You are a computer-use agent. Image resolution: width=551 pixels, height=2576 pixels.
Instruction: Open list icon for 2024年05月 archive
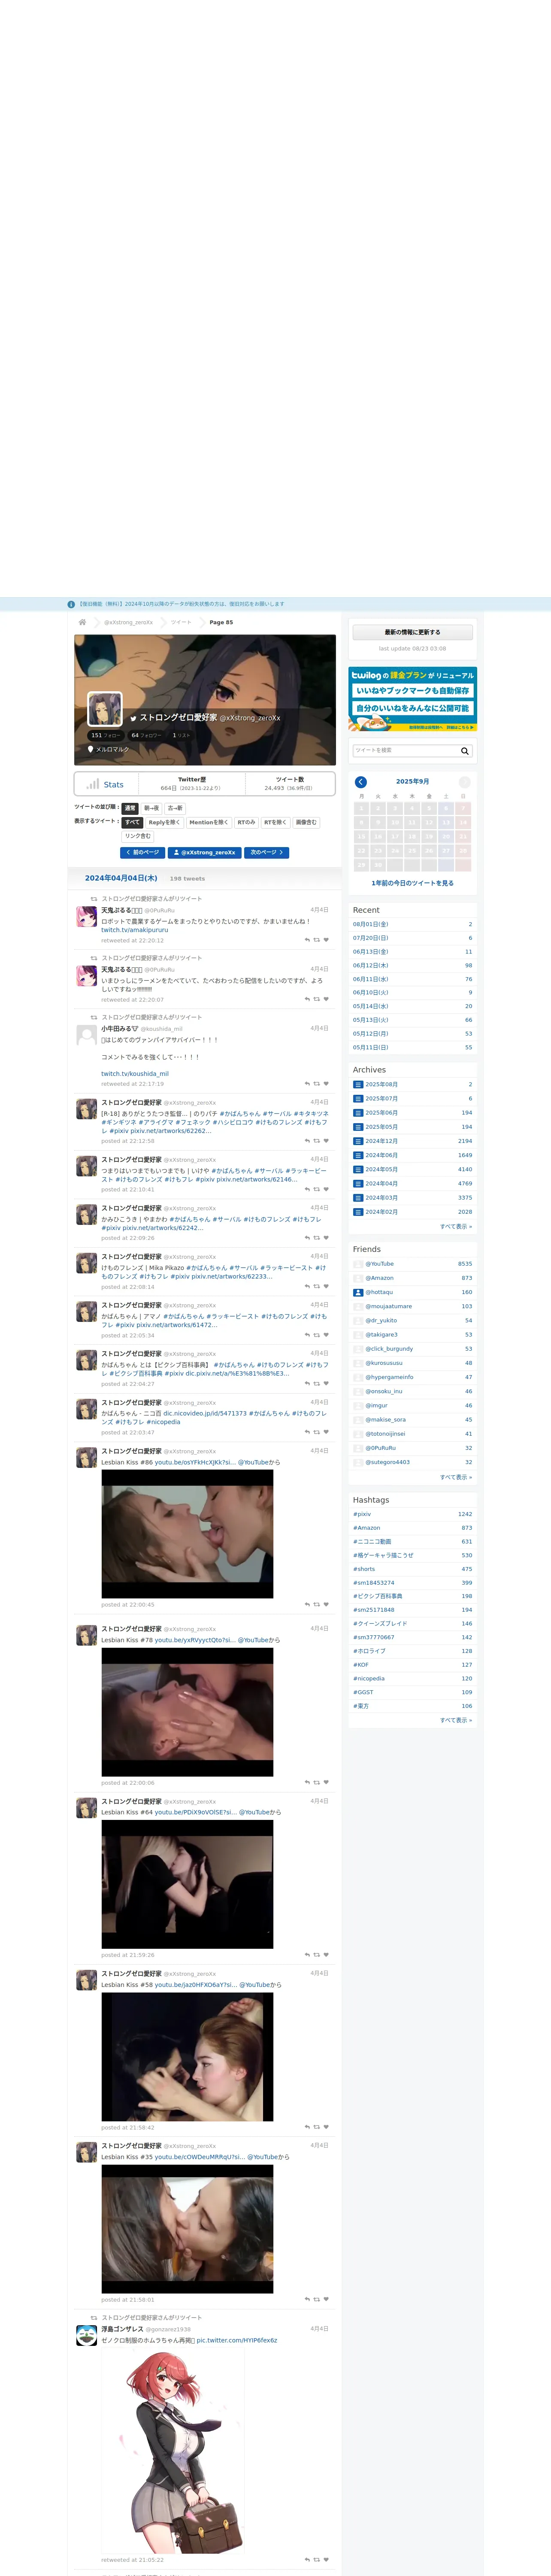tap(358, 1169)
